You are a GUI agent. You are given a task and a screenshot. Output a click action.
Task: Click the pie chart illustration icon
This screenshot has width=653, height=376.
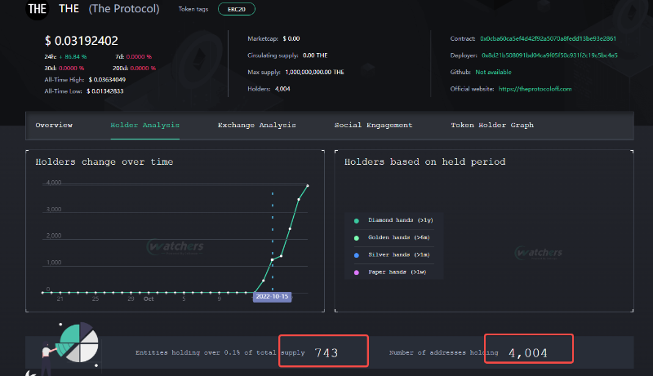click(79, 342)
